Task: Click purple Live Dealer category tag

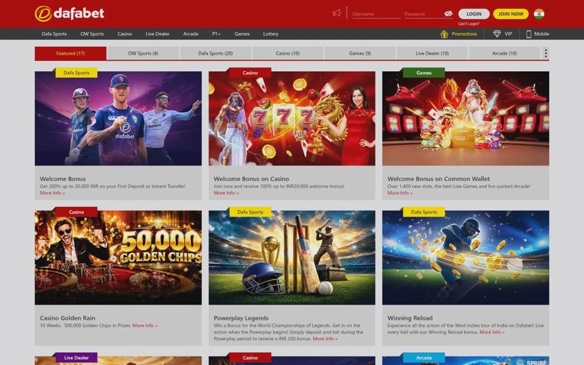Action: coord(77,358)
